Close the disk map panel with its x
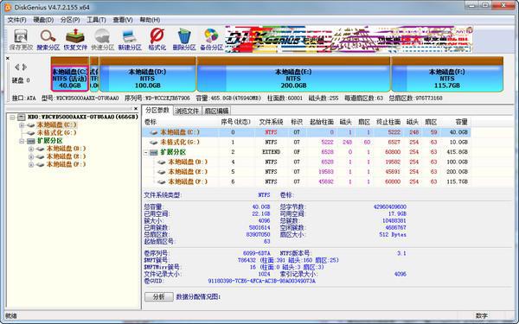Screen dimensions: 519x324 tap(7, 58)
